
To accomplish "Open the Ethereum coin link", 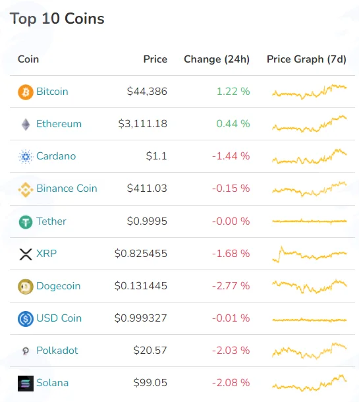I will 59,124.
